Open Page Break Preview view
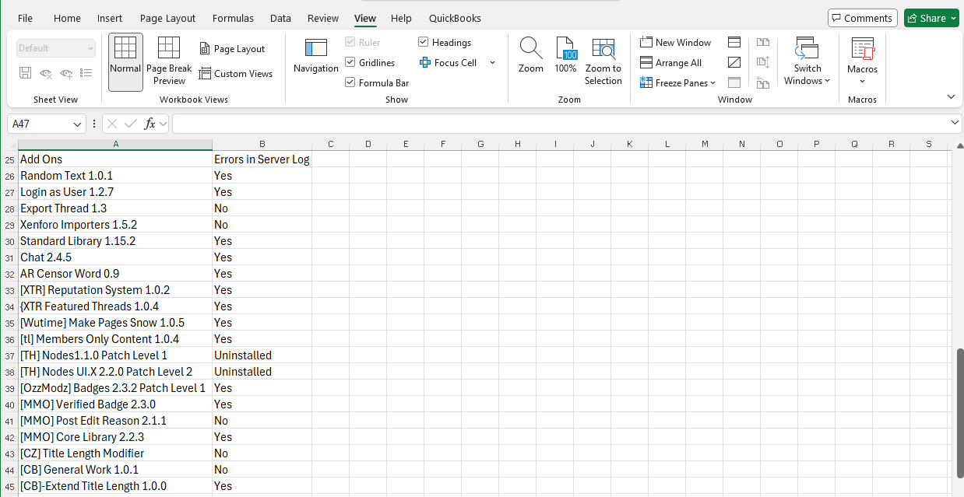The height and width of the screenshot is (497, 964). (169, 62)
